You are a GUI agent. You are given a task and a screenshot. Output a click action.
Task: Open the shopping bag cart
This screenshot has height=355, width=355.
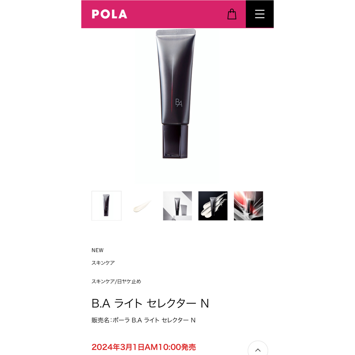232,14
